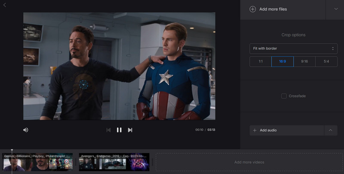Click the video preview frame
This screenshot has height=174, width=344.
tap(119, 66)
